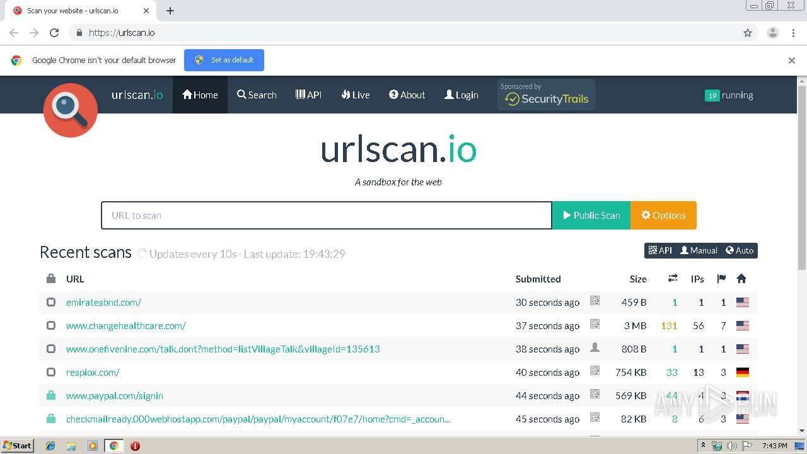The width and height of the screenshot is (807, 454).
Task: Open a new browser tab
Action: [170, 11]
